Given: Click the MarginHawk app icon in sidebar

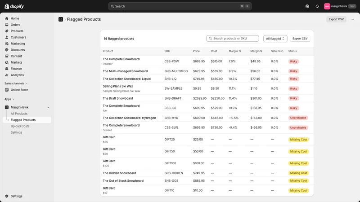Looking at the screenshot, I should (x=7, y=107).
